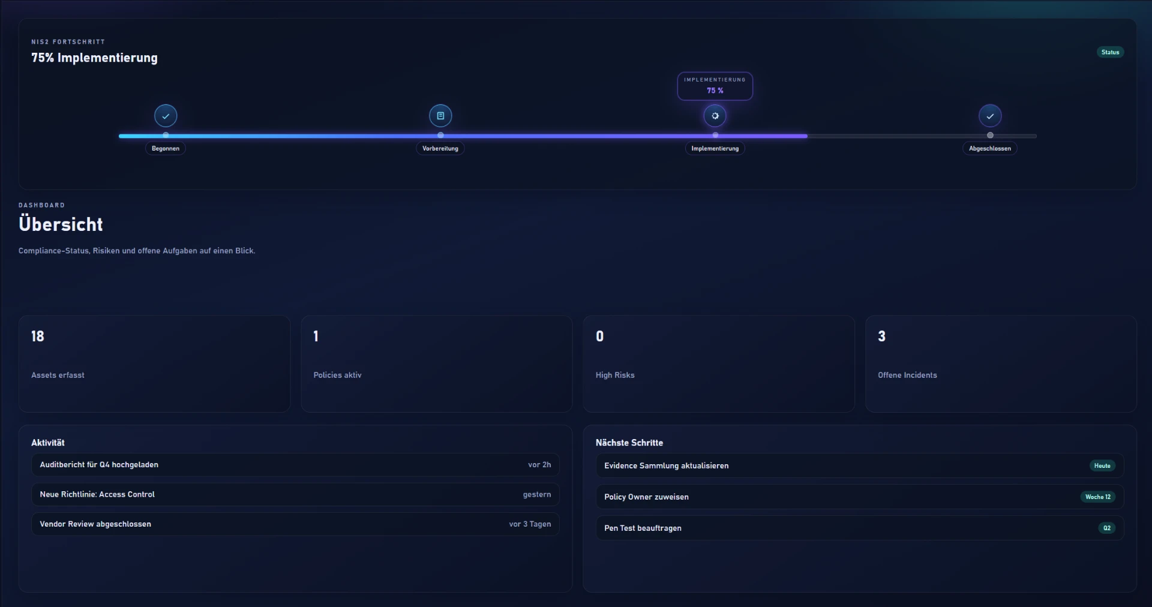
Task: Click the Implementierung stage label below the bar
Action: (x=715, y=148)
